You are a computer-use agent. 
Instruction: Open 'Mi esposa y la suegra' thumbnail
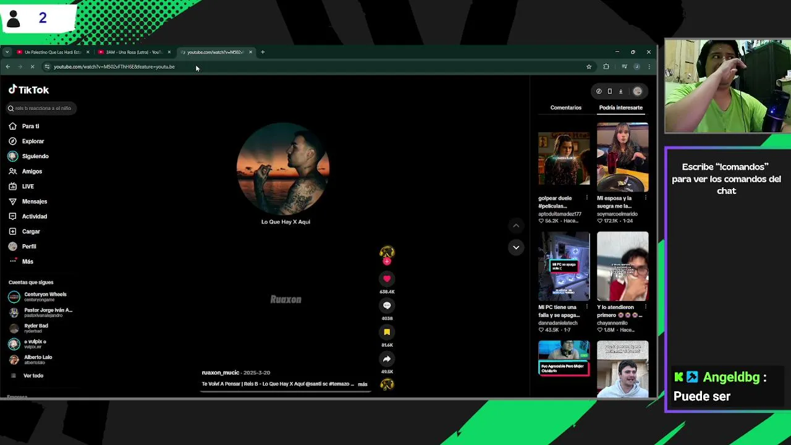coord(622,158)
